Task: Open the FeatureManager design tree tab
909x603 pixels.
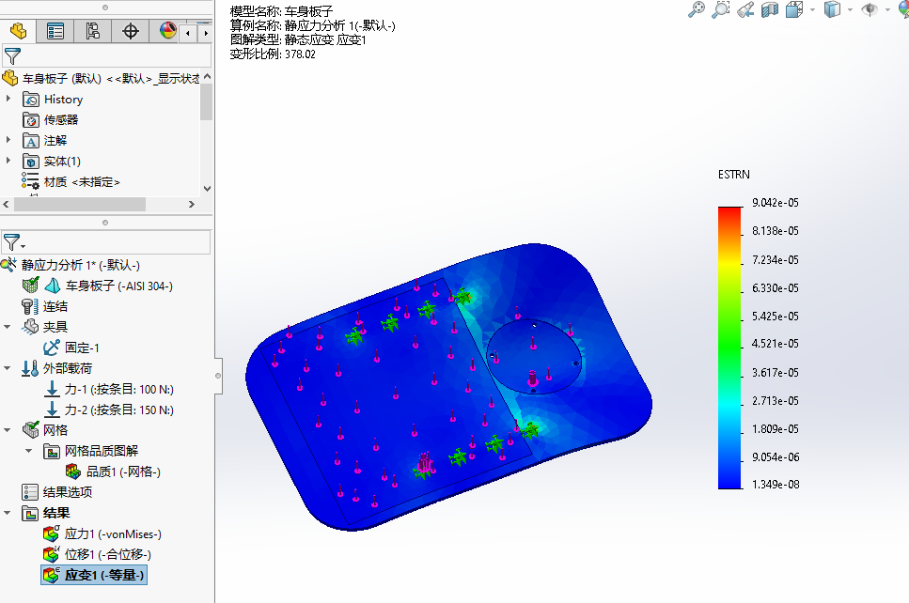Action: click(x=18, y=31)
